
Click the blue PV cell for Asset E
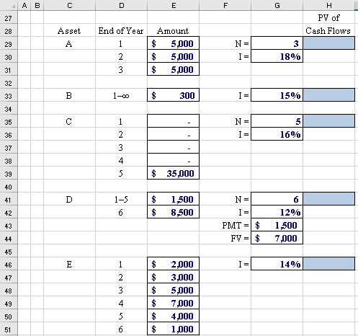329,264
